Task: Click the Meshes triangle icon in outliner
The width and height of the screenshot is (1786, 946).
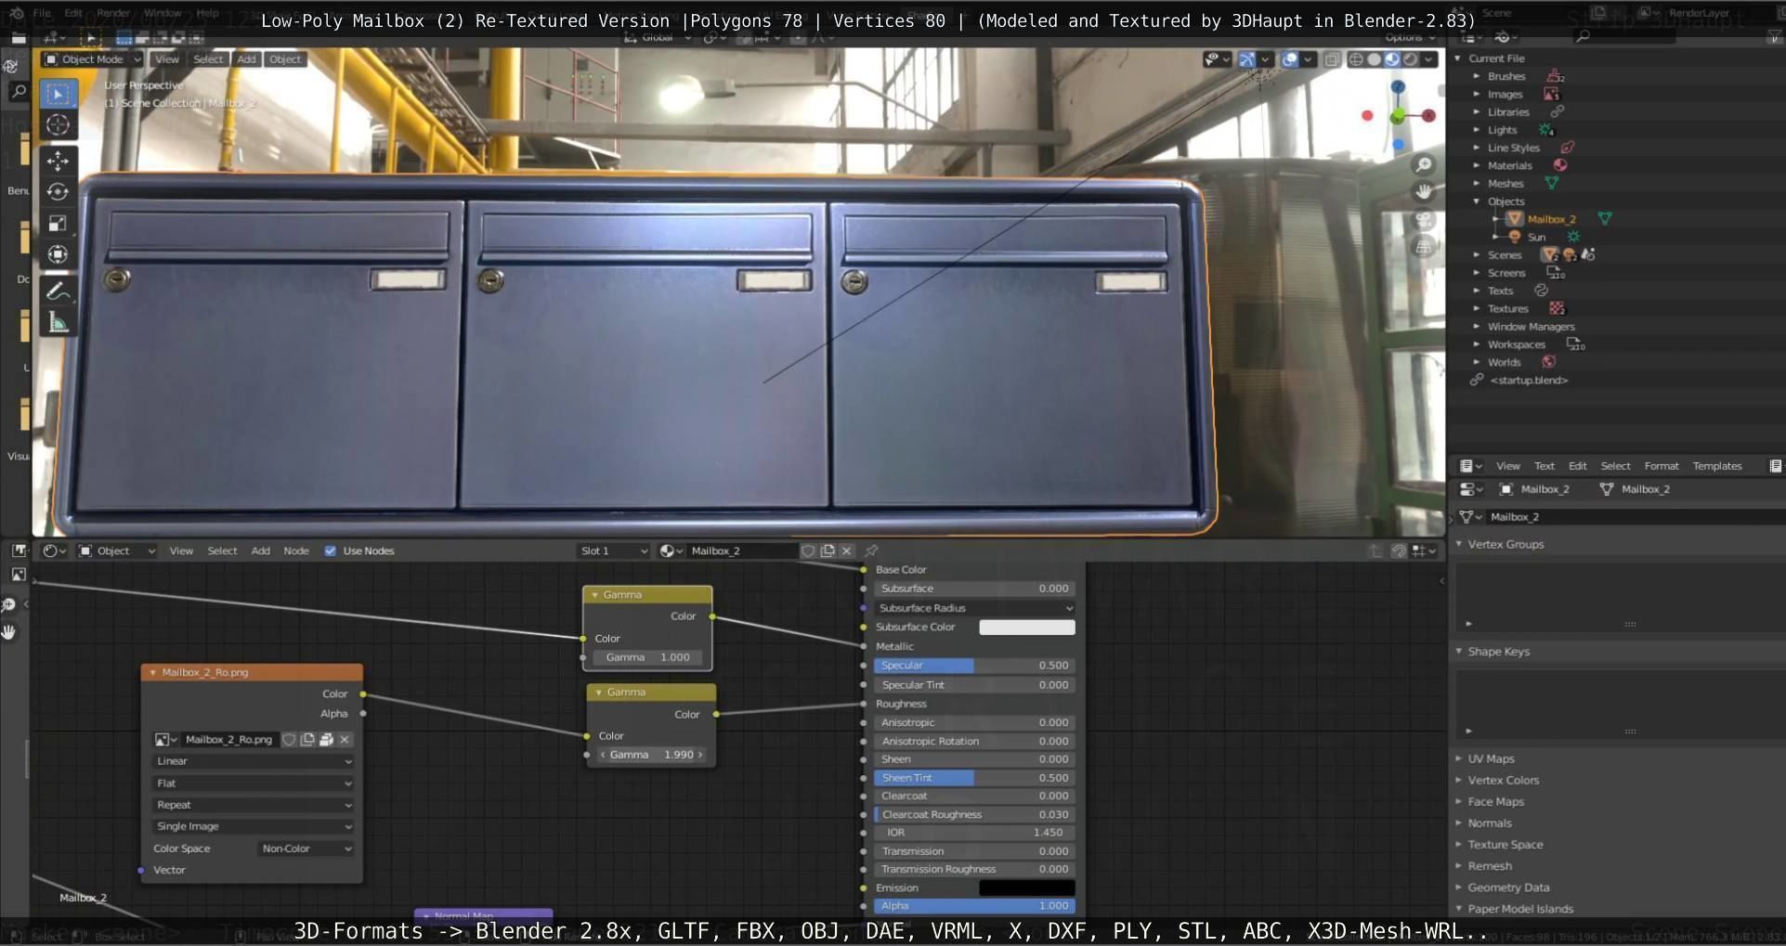Action: pos(1552,183)
